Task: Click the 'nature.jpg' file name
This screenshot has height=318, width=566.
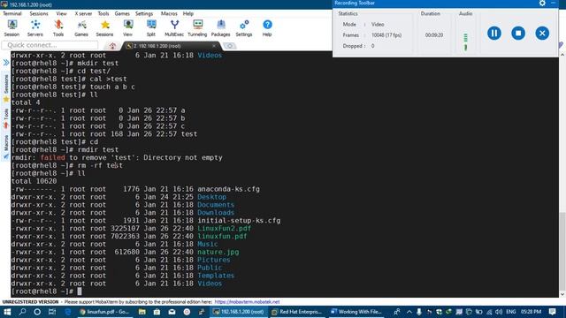Action: tap(218, 252)
